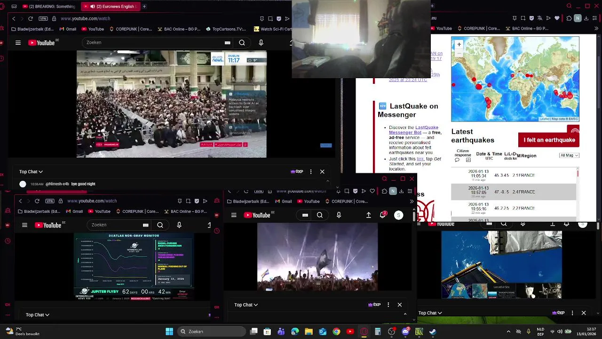The width and height of the screenshot is (602, 339).
Task: Open Discord from the taskbar
Action: coord(405,331)
